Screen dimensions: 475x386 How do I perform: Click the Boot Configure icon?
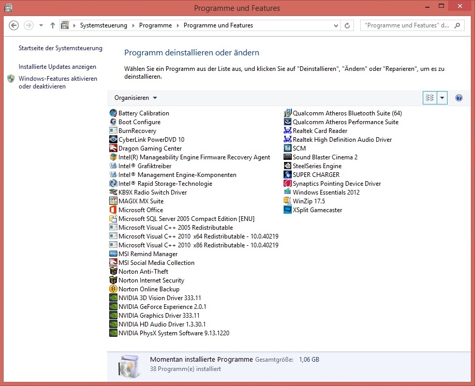[113, 122]
